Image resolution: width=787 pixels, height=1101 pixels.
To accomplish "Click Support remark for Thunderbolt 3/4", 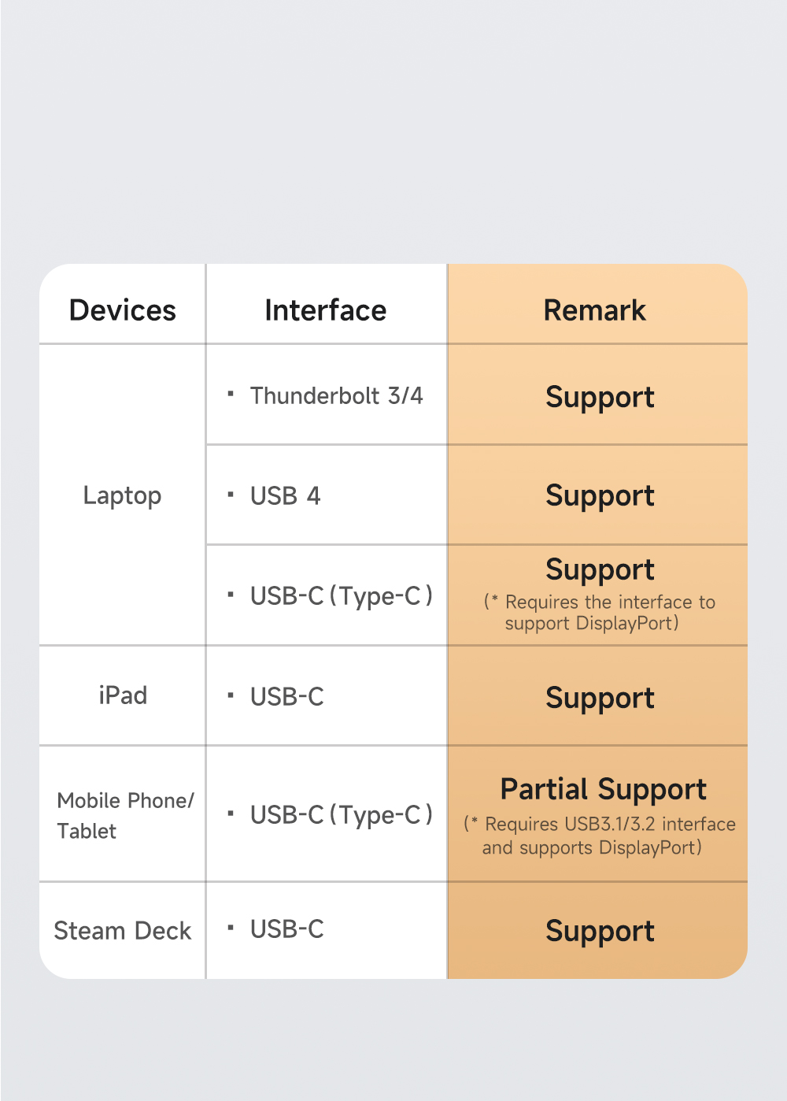I will (600, 397).
